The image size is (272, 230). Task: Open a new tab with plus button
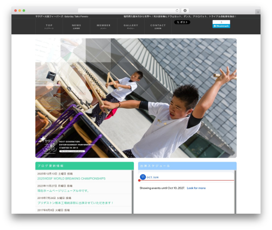point(258,12)
